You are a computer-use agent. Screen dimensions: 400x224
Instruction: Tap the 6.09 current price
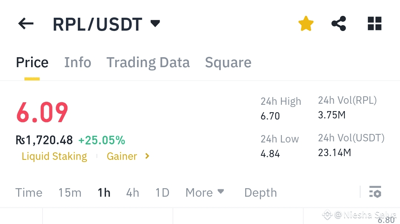pyautogui.click(x=42, y=113)
